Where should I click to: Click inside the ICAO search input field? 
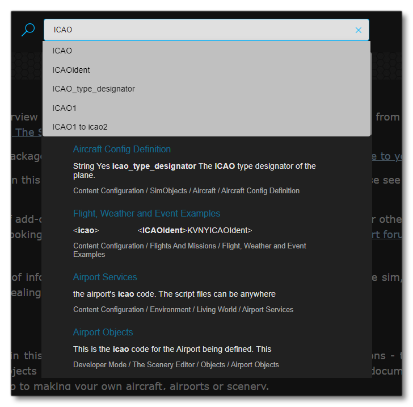(206, 30)
